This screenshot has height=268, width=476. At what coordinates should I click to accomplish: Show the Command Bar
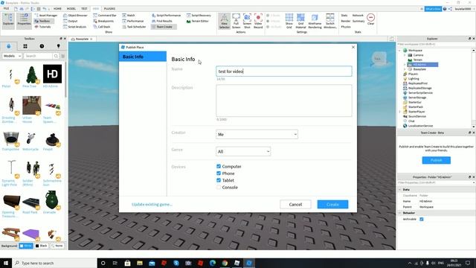click(105, 15)
